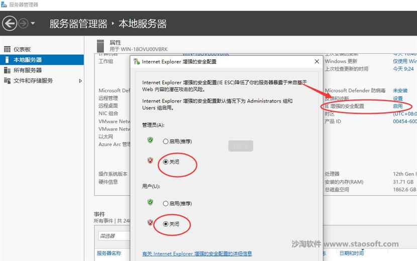Click the IE 增强的安全配置 启用 link

398,106
